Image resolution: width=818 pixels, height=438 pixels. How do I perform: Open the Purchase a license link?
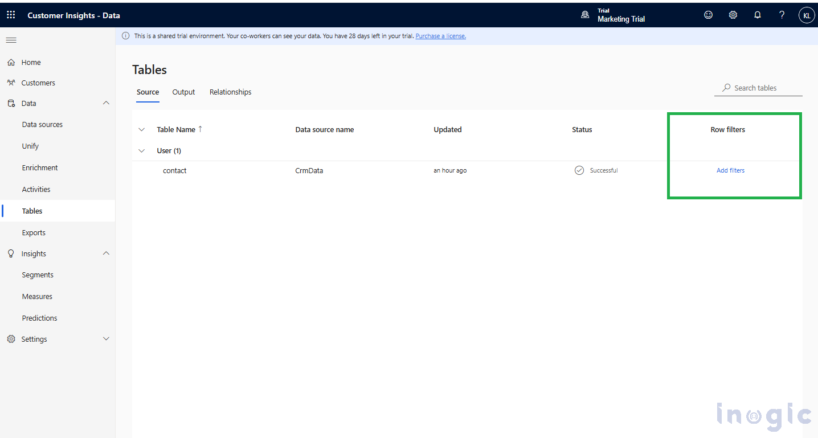point(440,35)
